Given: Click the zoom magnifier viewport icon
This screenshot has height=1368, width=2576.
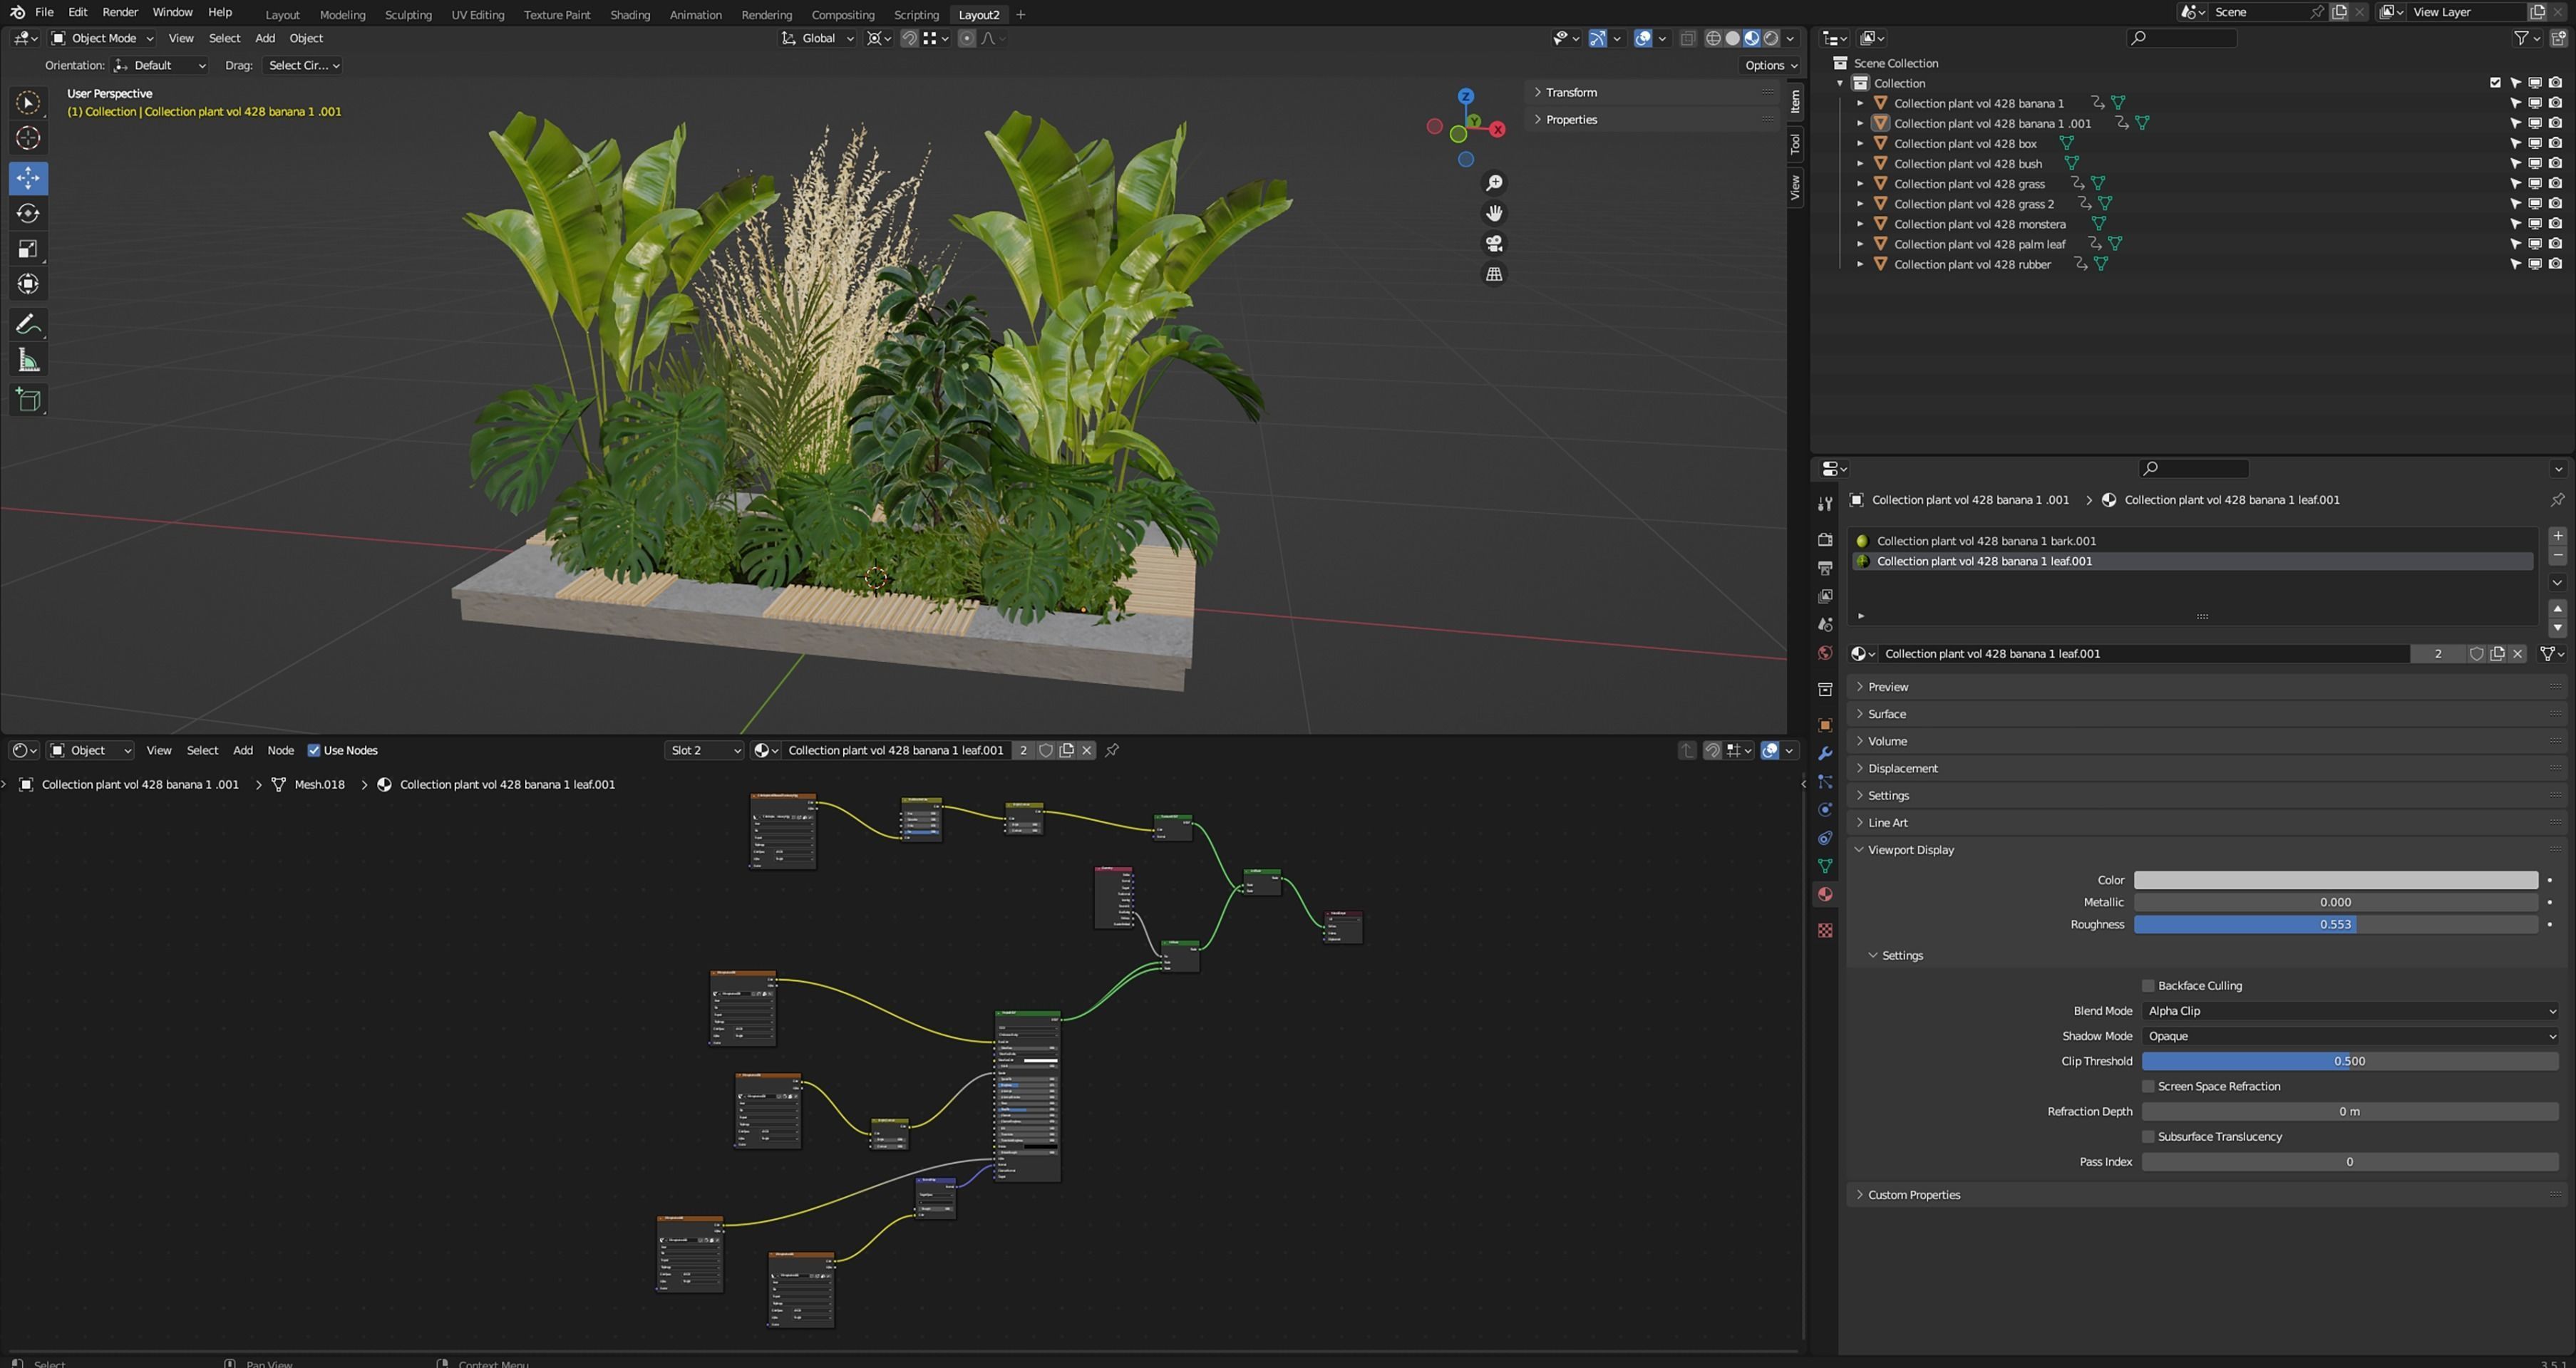Looking at the screenshot, I should tap(1494, 183).
